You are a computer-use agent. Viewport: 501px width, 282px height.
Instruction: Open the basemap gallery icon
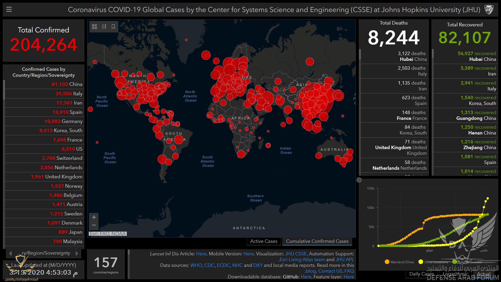94,27
